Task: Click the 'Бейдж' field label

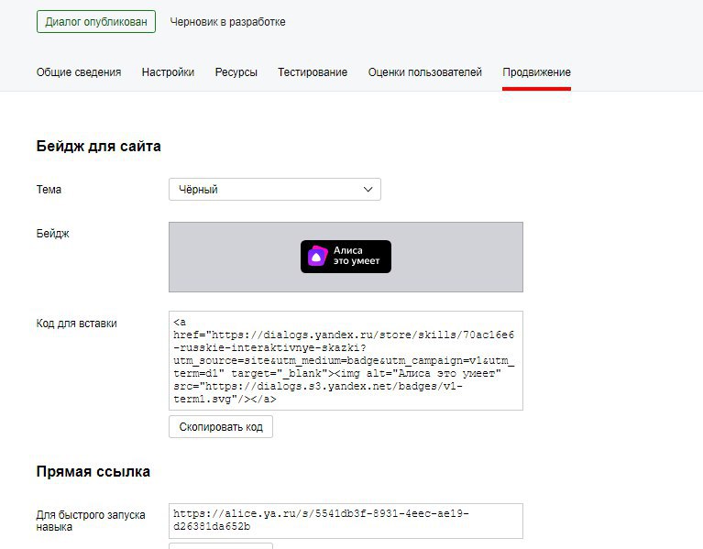Action: (53, 234)
